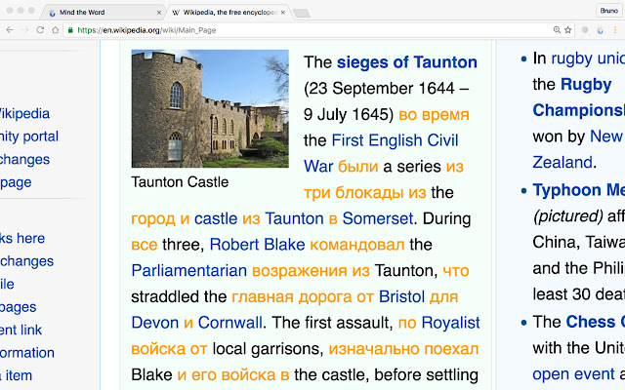Open the Chess news link
Image resolution: width=625 pixels, height=390 pixels.
pyautogui.click(x=596, y=322)
